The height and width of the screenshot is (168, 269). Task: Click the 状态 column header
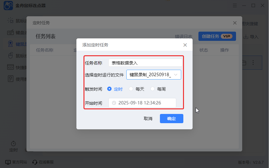point(204,50)
